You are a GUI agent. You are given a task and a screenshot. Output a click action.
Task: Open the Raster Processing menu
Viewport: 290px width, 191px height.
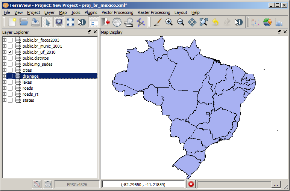click(154, 12)
